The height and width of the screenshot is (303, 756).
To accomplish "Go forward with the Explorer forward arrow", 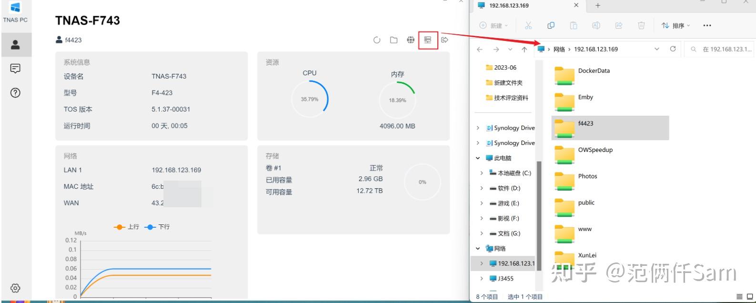I will (496, 49).
